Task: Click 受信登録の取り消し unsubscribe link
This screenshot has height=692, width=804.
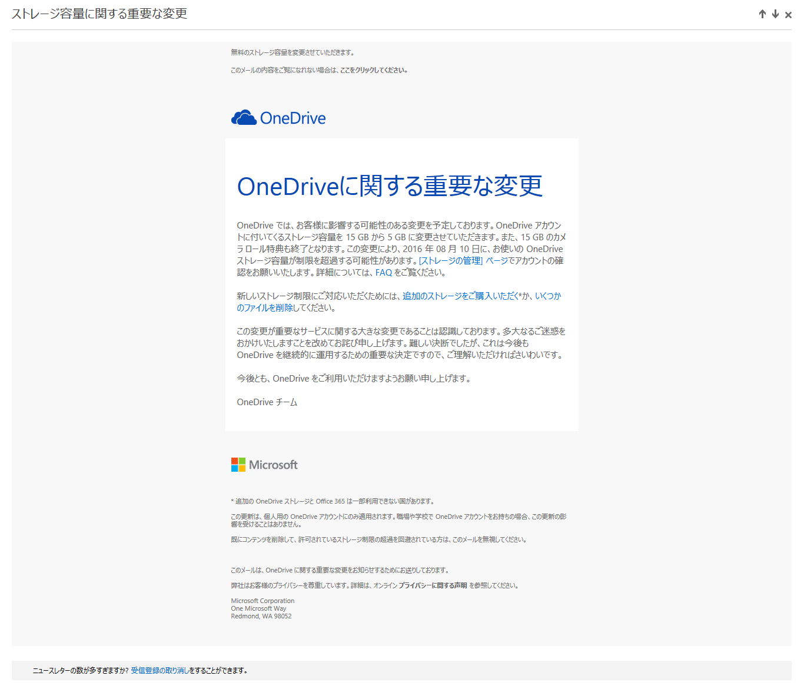Action: 160,670
